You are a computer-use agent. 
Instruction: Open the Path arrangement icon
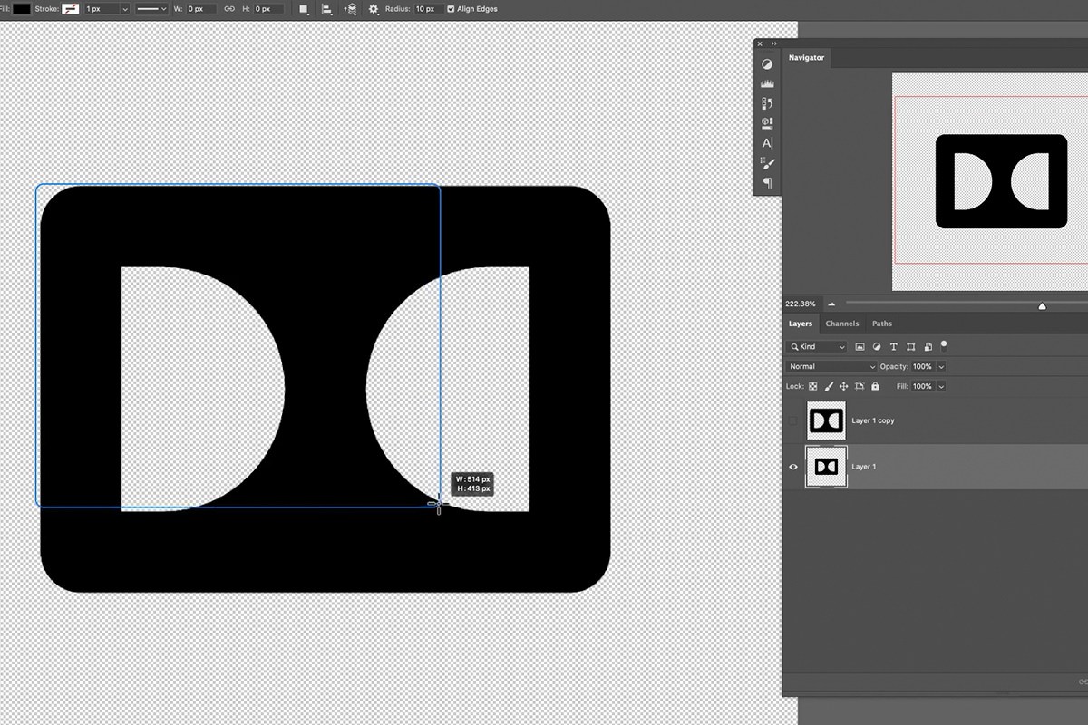[x=350, y=8]
